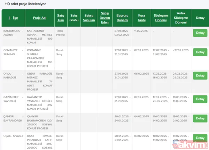Screen dimensions: 209x150
Task: Click the Kura Tarihi column header
Action: [x=141, y=18]
